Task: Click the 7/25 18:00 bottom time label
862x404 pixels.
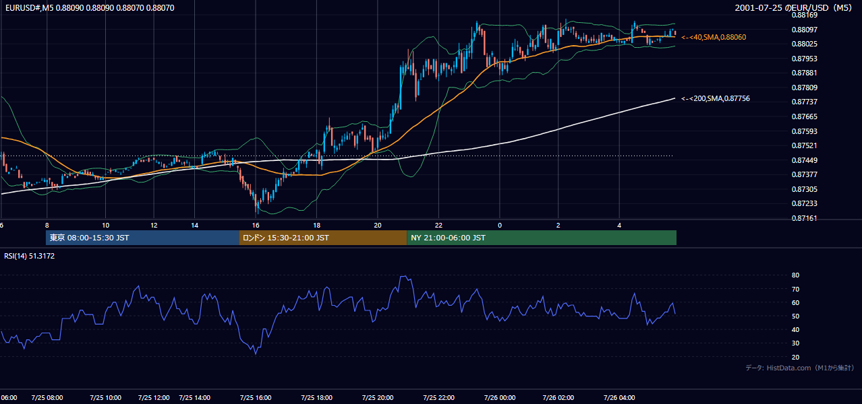Action: (x=316, y=397)
